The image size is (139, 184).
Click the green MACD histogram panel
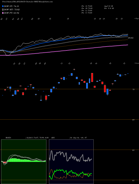24,162
